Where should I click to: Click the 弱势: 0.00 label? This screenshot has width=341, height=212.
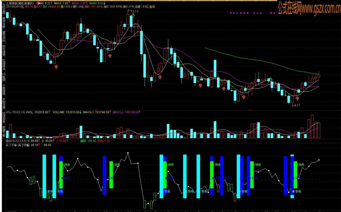pos(104,141)
